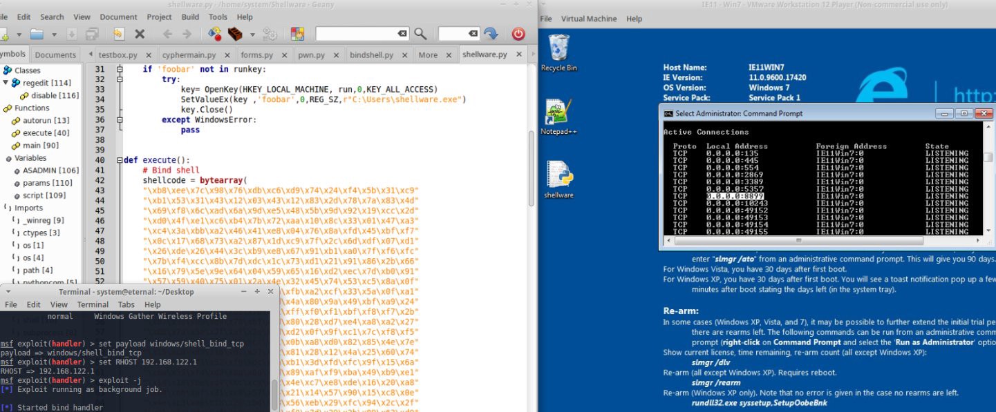Open the Build menu in Geany

click(x=191, y=17)
